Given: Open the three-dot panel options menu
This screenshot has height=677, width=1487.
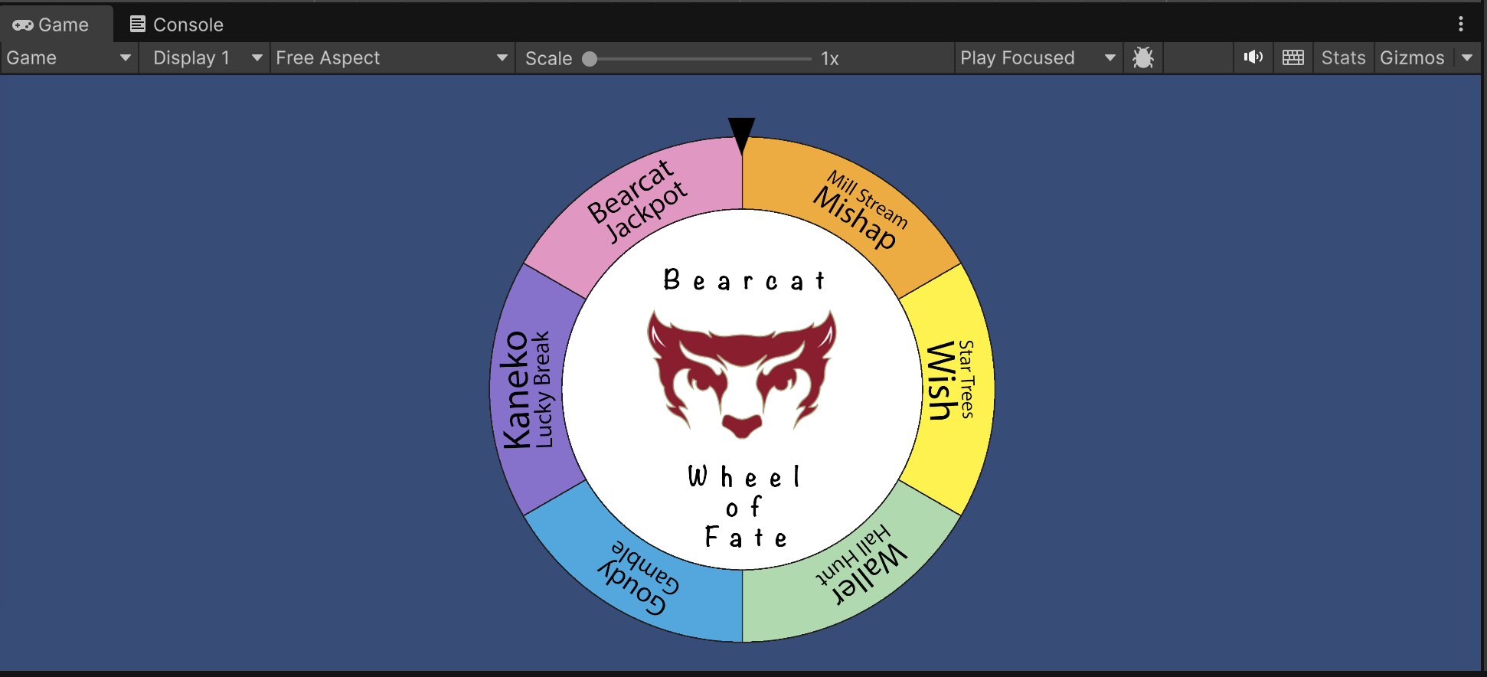Looking at the screenshot, I should click(1460, 24).
